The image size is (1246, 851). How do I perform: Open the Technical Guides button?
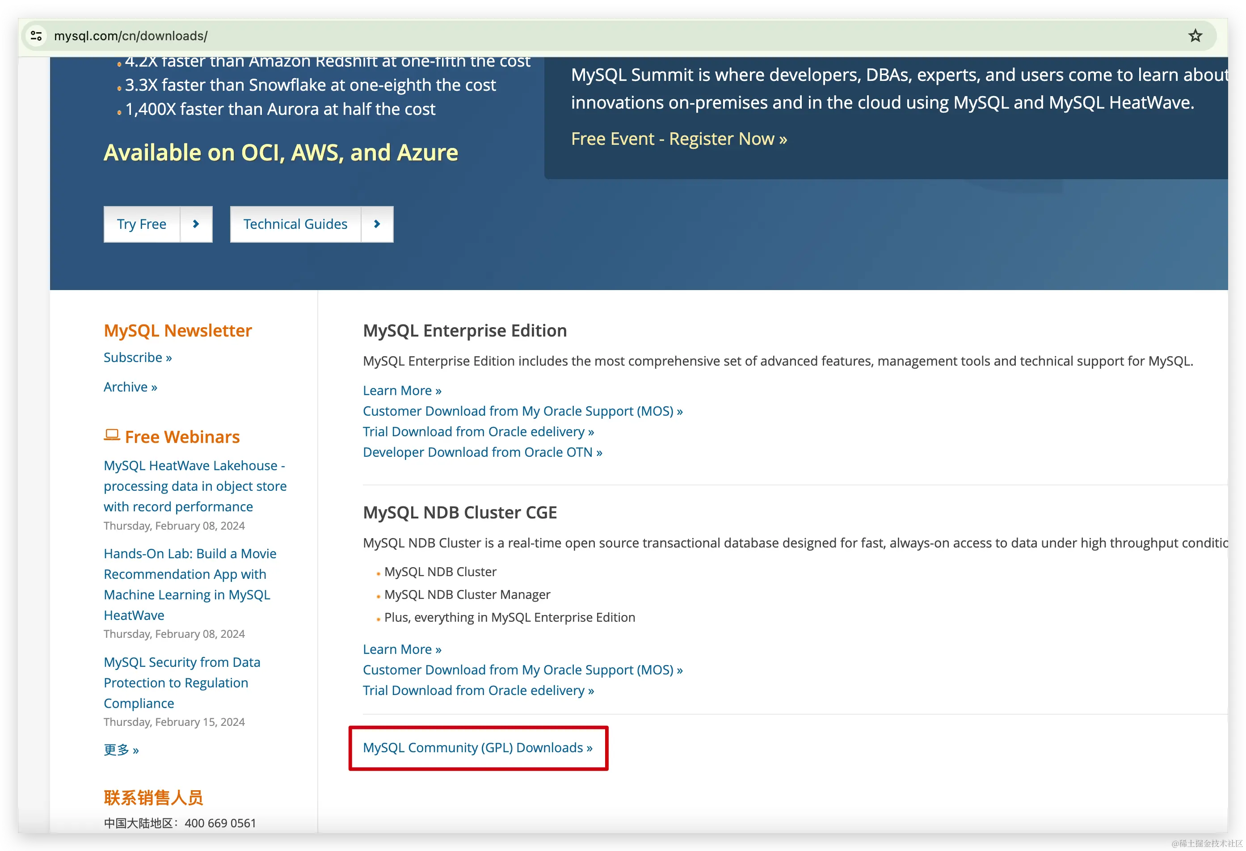pyautogui.click(x=295, y=224)
